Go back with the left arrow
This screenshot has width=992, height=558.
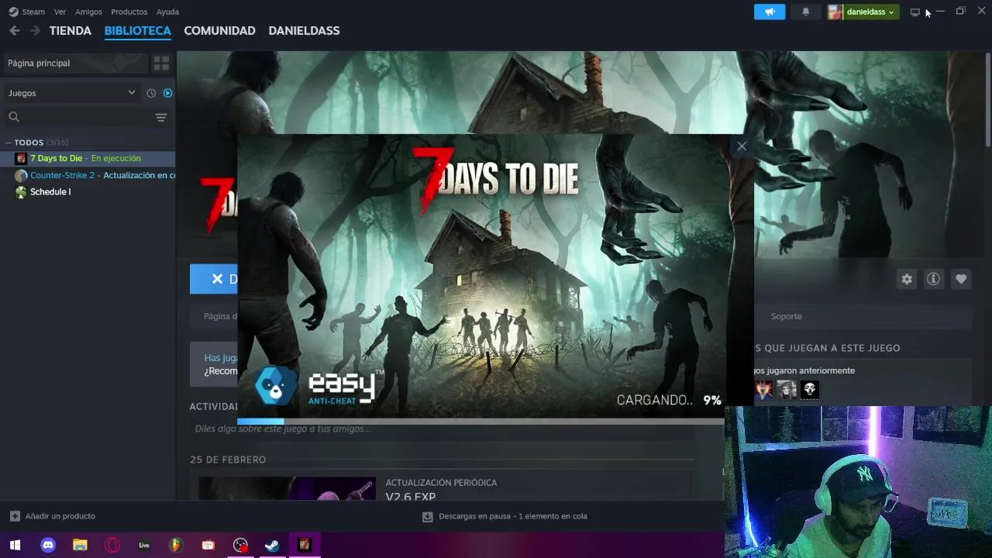coord(14,30)
